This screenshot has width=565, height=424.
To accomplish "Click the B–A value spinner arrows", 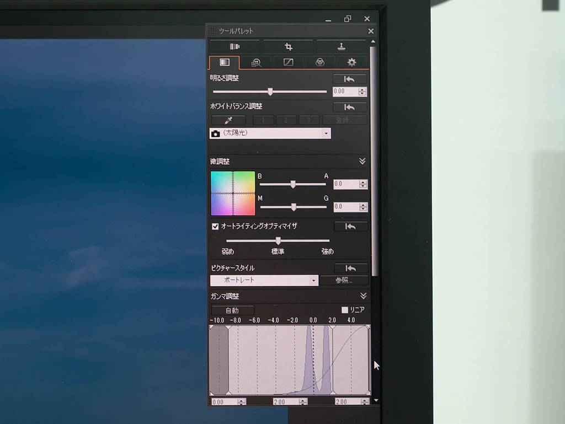I will (x=363, y=184).
